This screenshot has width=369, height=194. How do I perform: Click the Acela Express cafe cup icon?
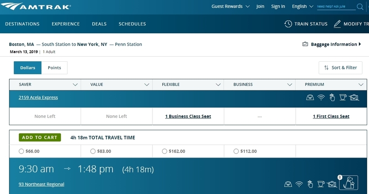click(343, 97)
